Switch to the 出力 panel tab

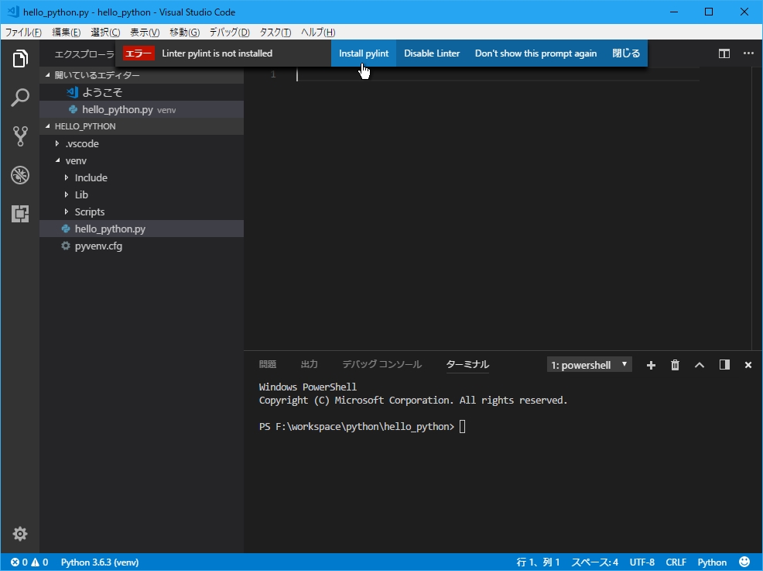coord(310,364)
